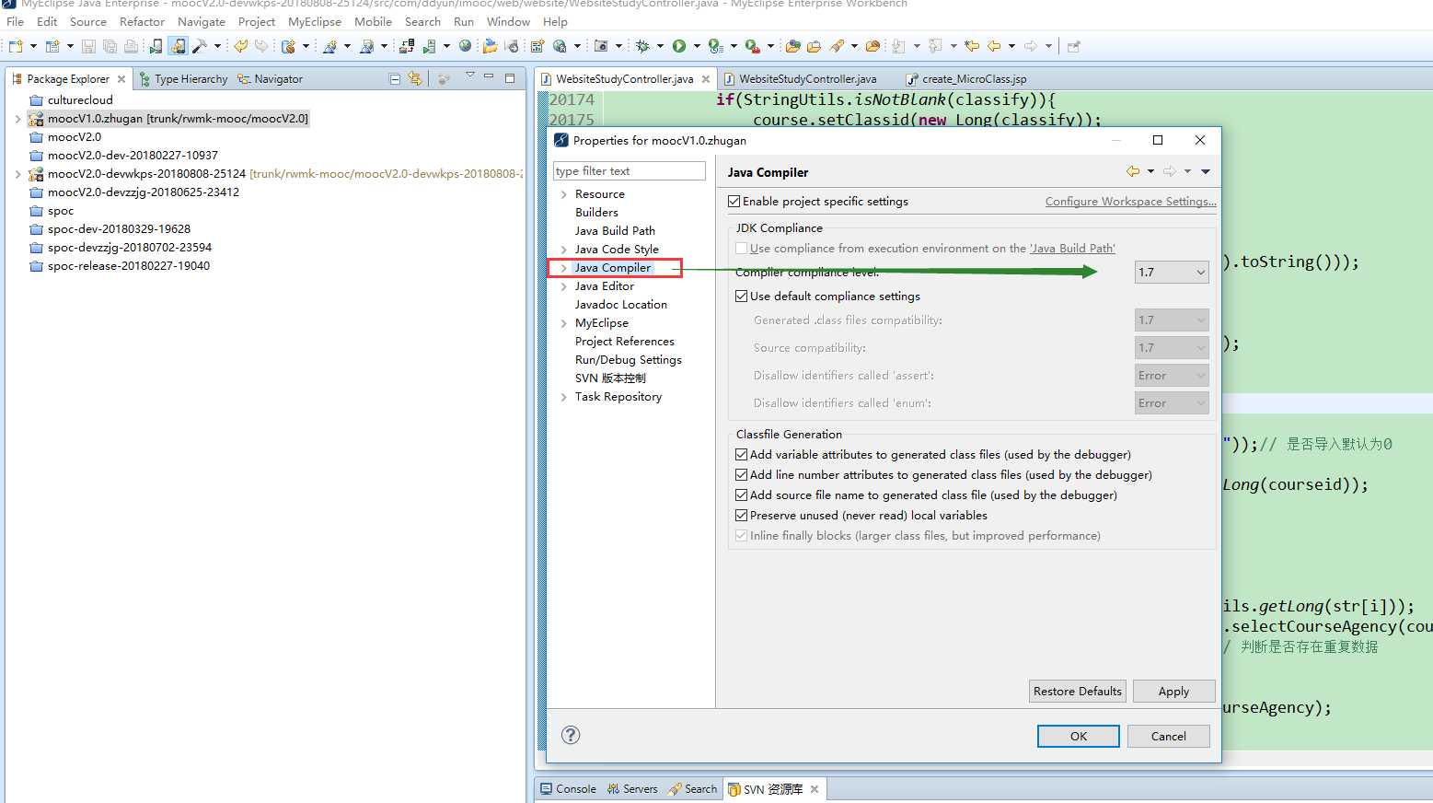
Task: Toggle Add variable attributes checkbox
Action: pyautogui.click(x=741, y=454)
